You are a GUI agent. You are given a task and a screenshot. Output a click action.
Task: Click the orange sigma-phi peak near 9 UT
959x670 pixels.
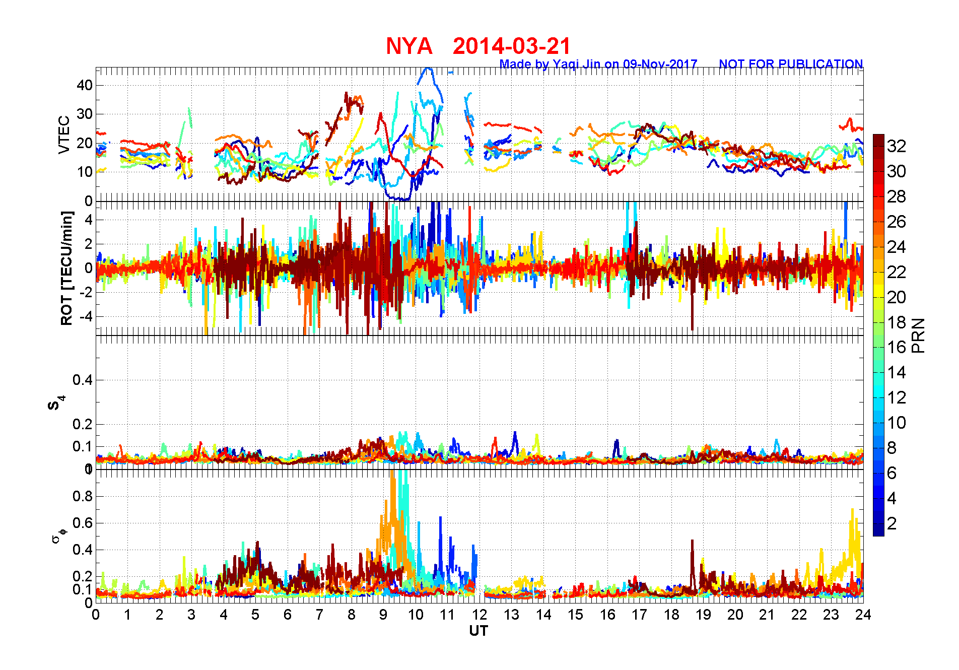(x=393, y=504)
